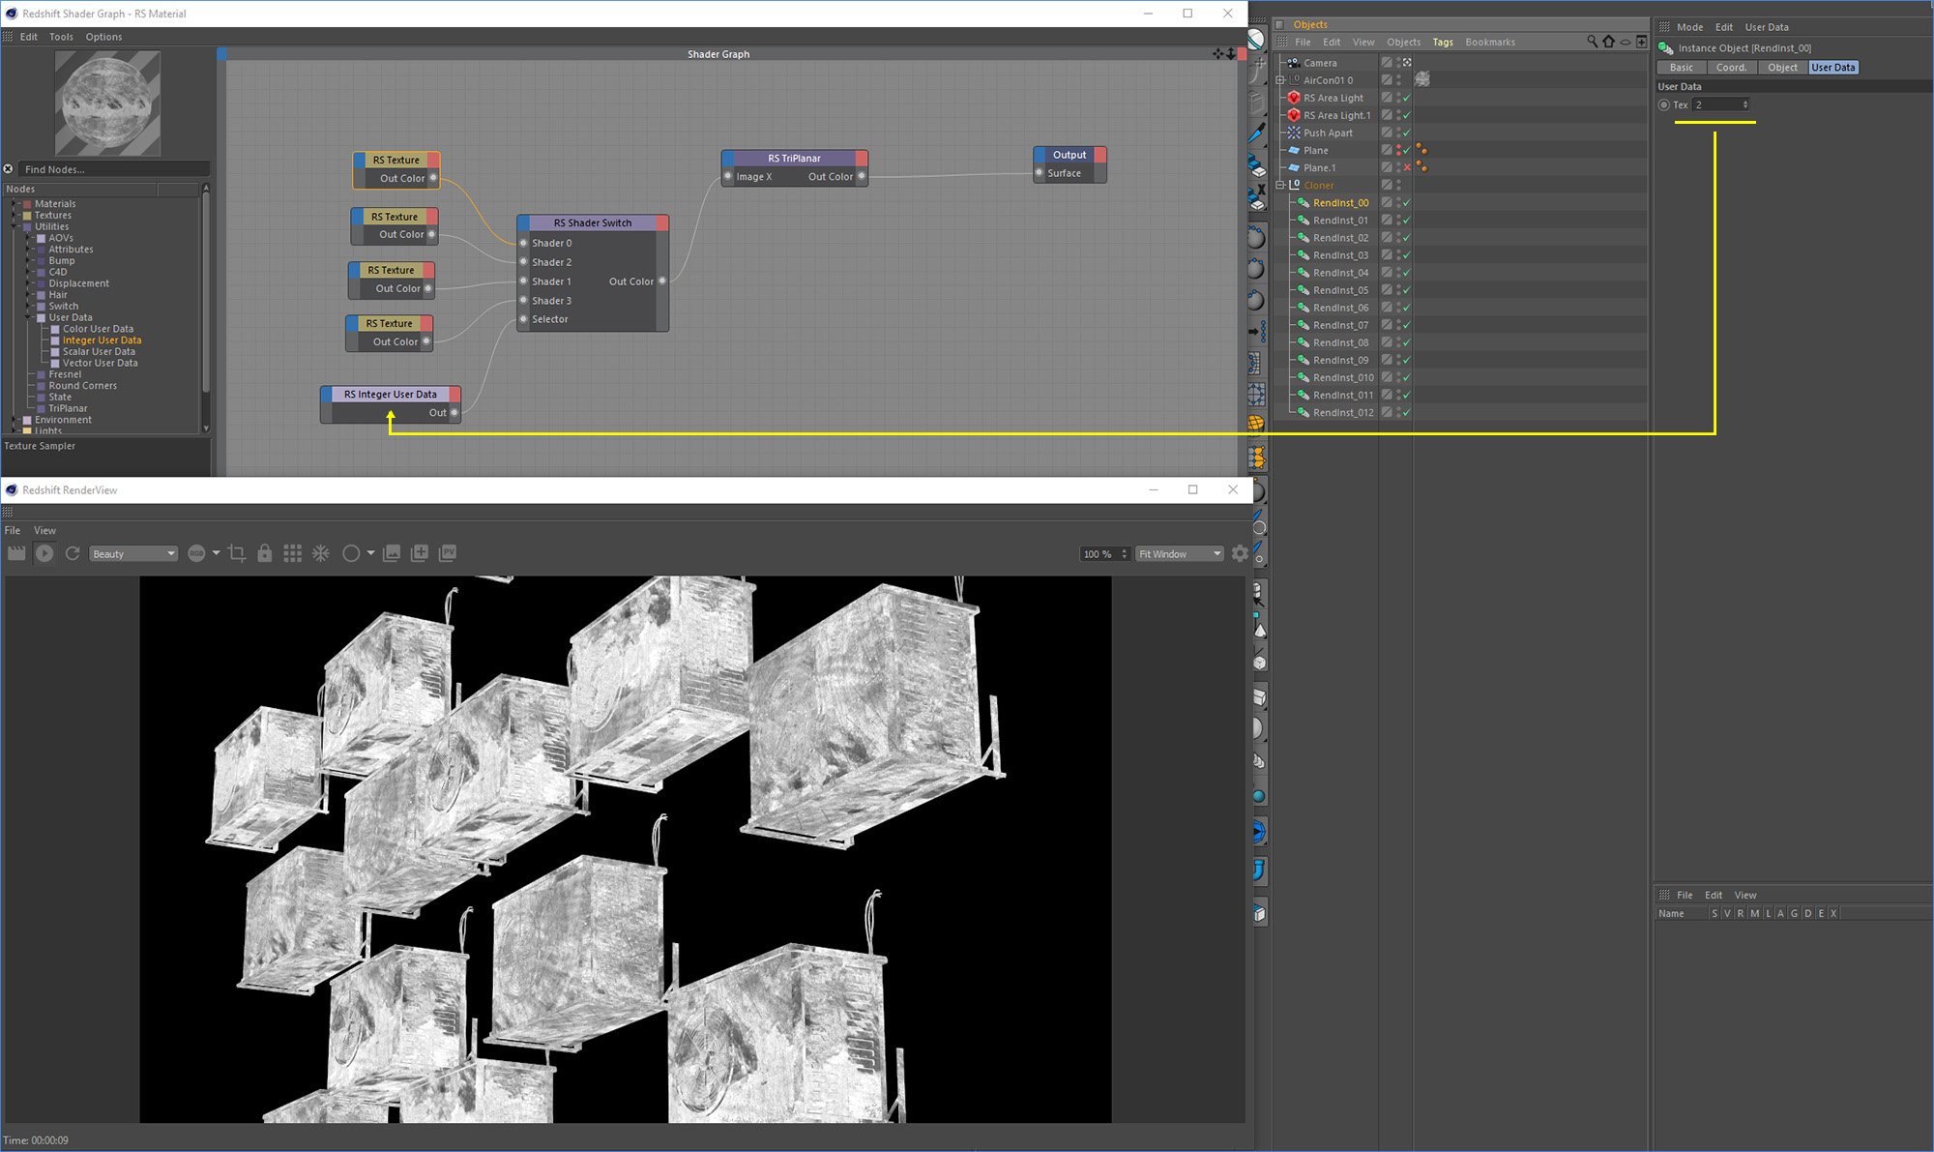Image resolution: width=1934 pixels, height=1152 pixels.
Task: Click the snapshot PV icon in RenderView toolbar
Action: (x=448, y=552)
